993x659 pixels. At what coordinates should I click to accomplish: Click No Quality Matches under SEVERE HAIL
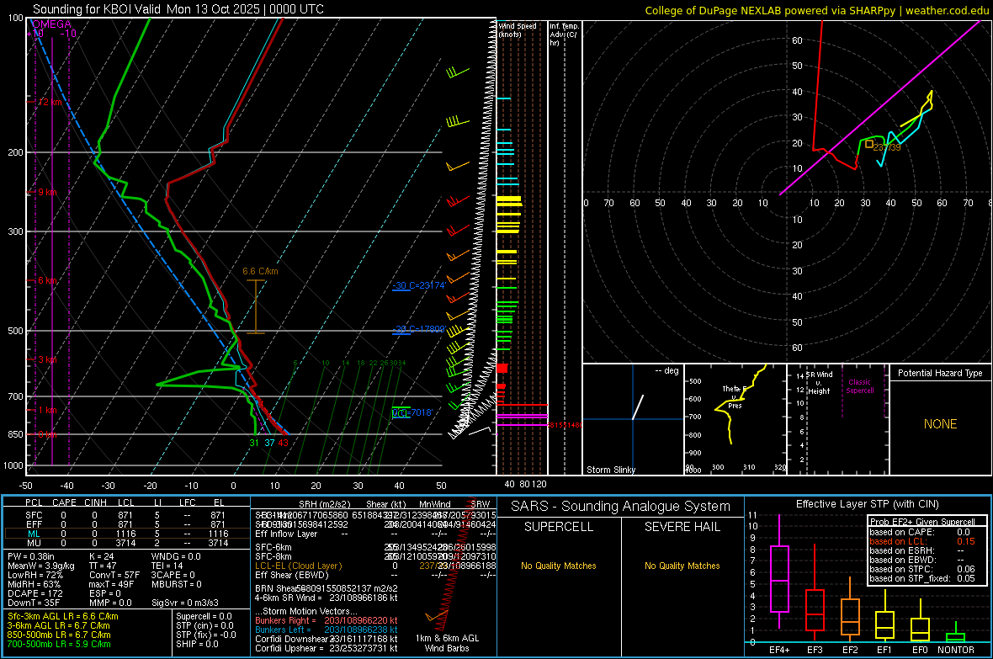tap(682, 566)
